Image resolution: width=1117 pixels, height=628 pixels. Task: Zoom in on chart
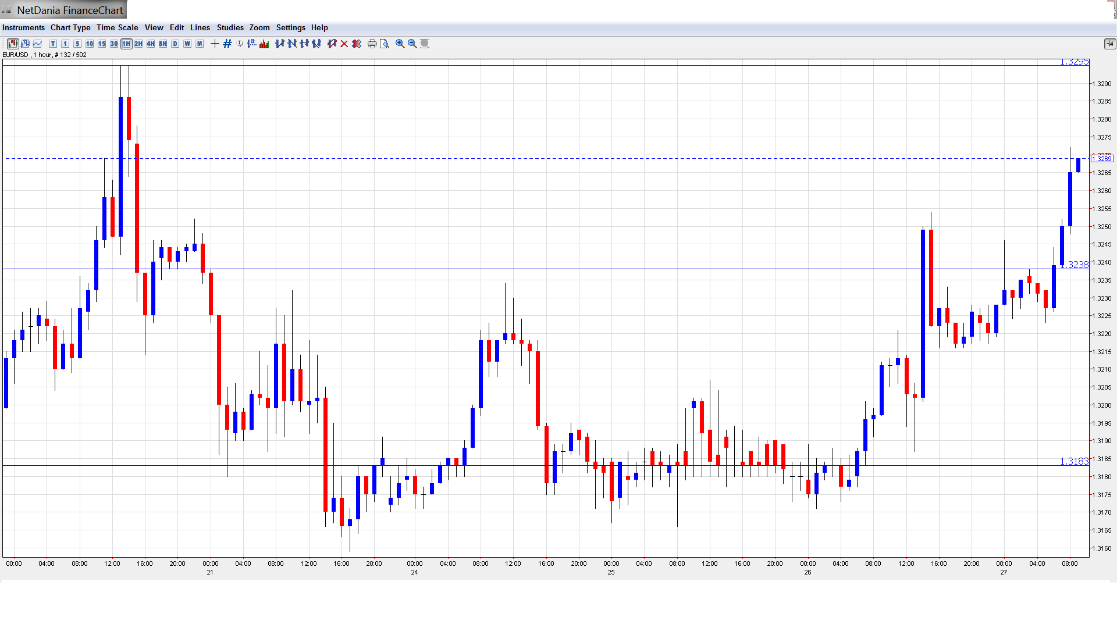400,44
